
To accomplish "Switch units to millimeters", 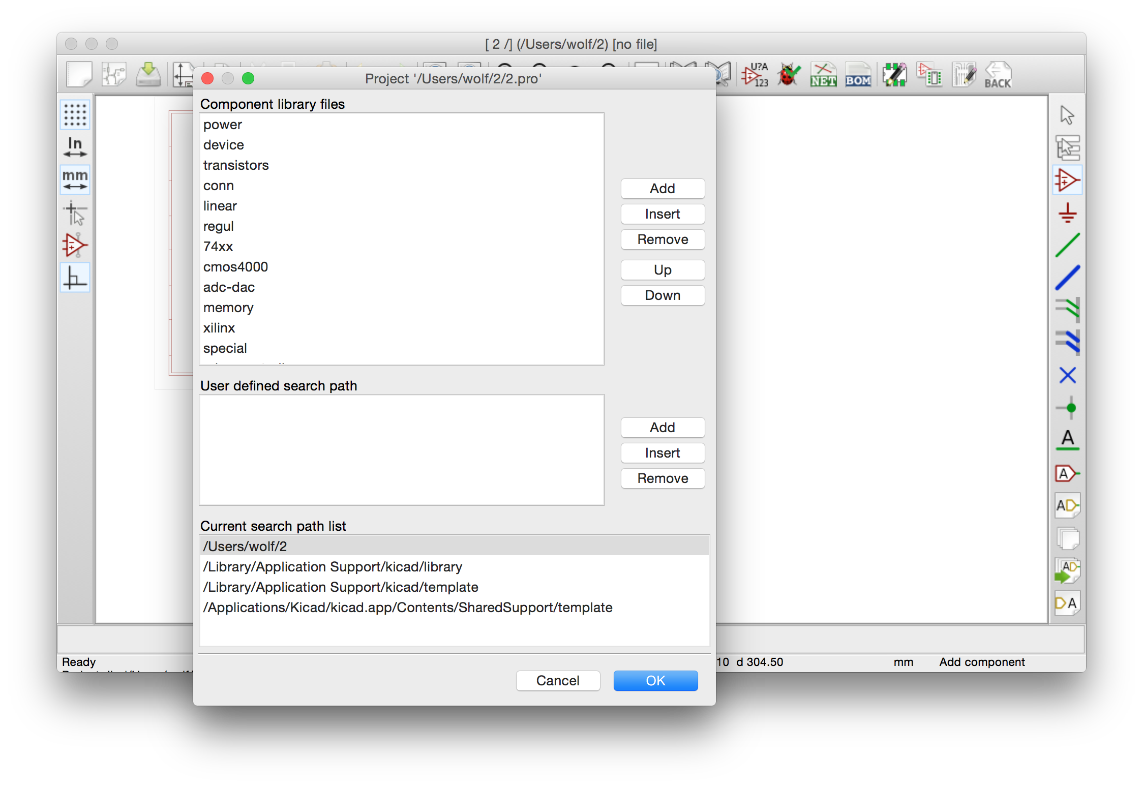I will pyautogui.click(x=75, y=179).
